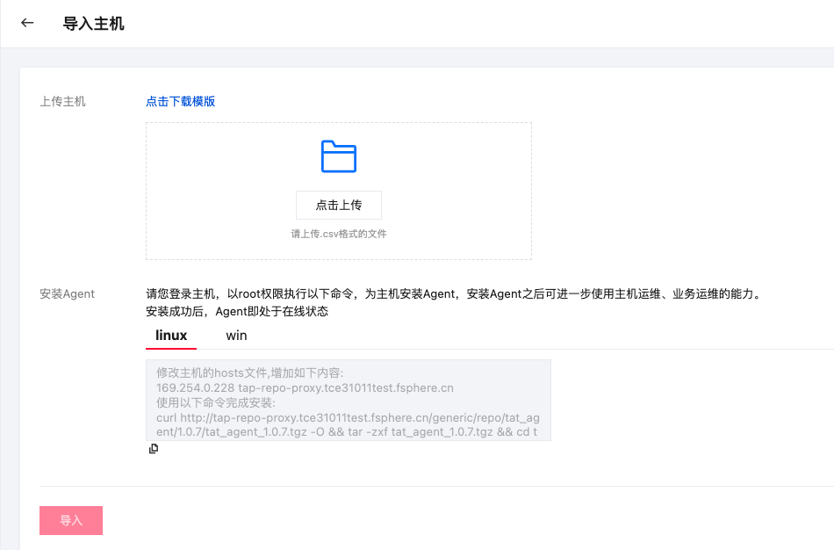The width and height of the screenshot is (834, 550).
Task: Click the pink 导入 import button
Action: pos(71,520)
